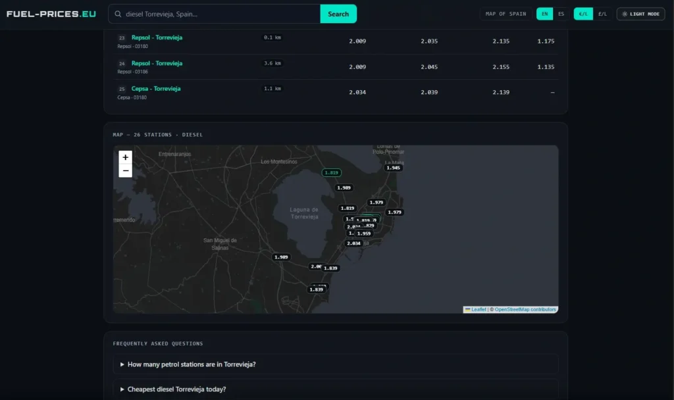Open the Cepsa - Torrevieja station link

pyautogui.click(x=156, y=89)
